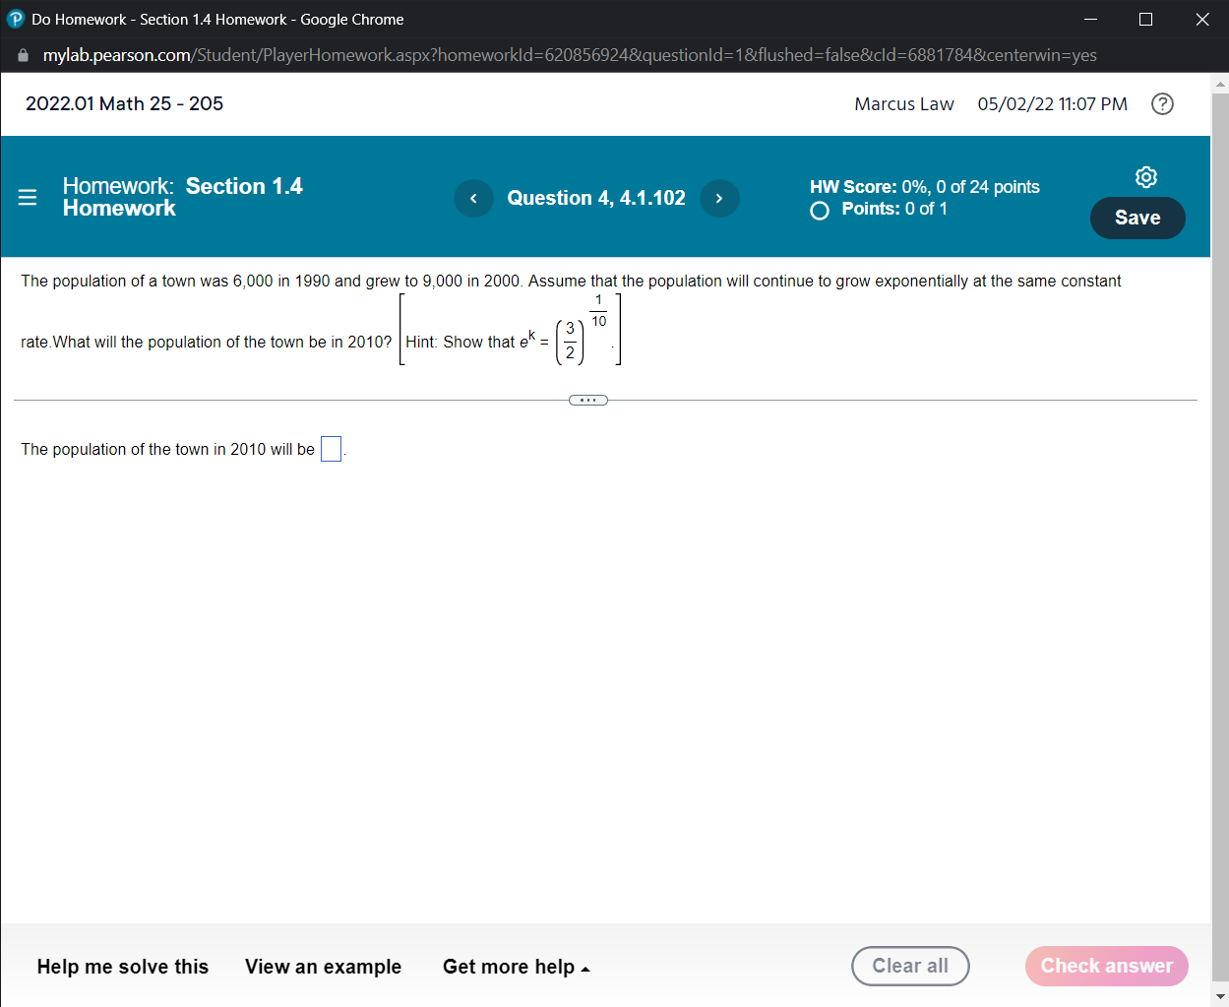Open Help me solve this
The image size is (1229, 1007).
click(x=122, y=967)
